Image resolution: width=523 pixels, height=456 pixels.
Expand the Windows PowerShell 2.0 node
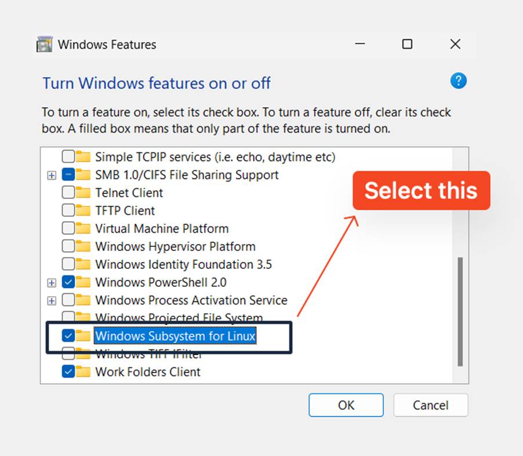tap(52, 283)
